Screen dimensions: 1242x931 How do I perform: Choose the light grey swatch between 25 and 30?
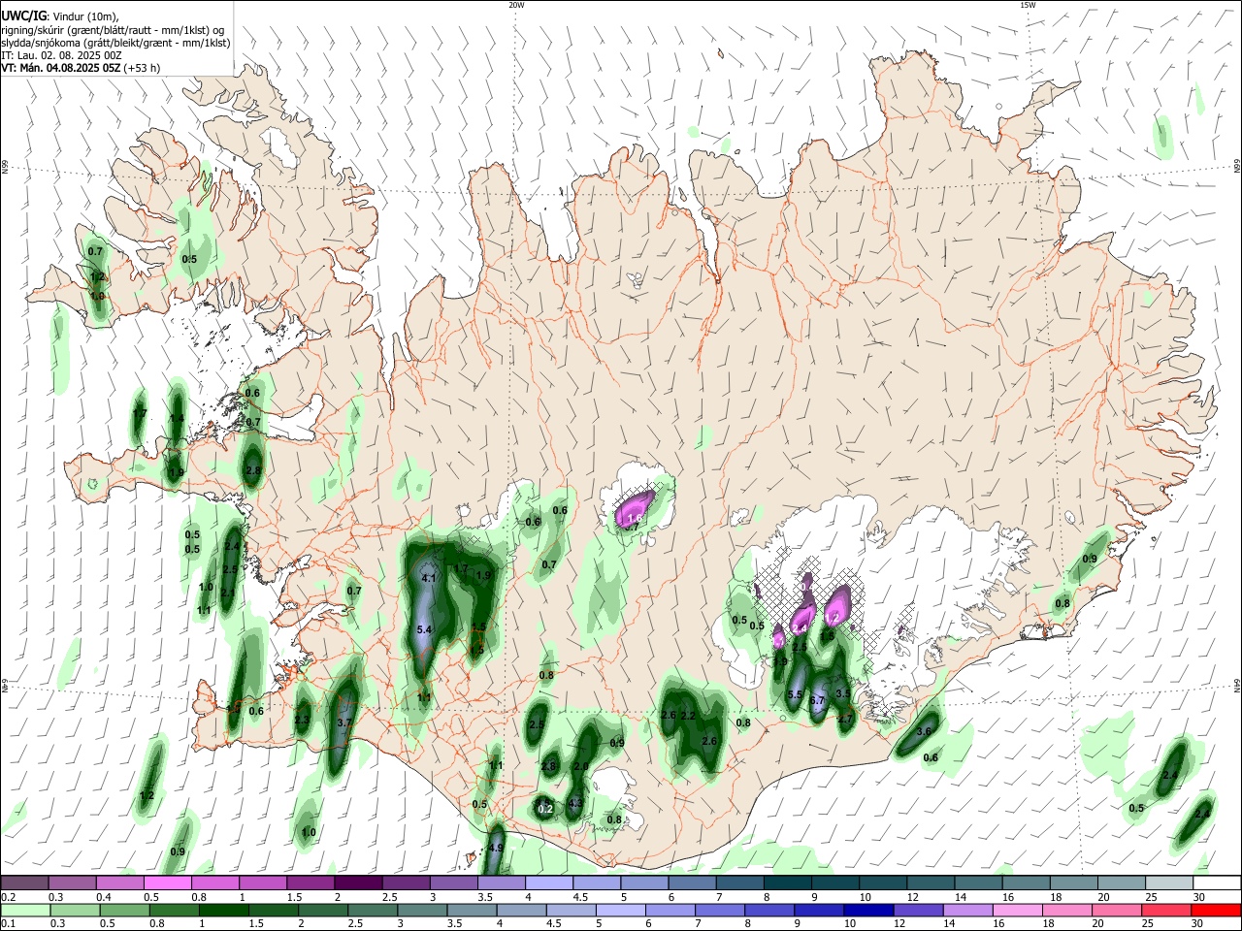(x=1168, y=883)
